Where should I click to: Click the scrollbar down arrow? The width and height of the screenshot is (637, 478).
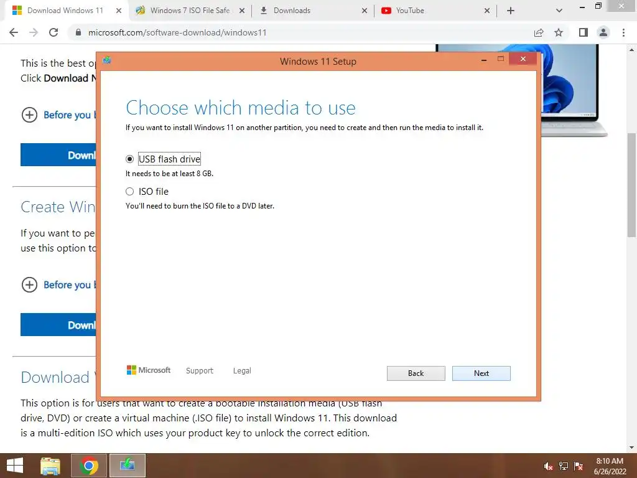632,448
